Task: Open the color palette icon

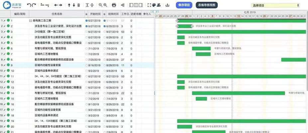Action: point(154,5)
